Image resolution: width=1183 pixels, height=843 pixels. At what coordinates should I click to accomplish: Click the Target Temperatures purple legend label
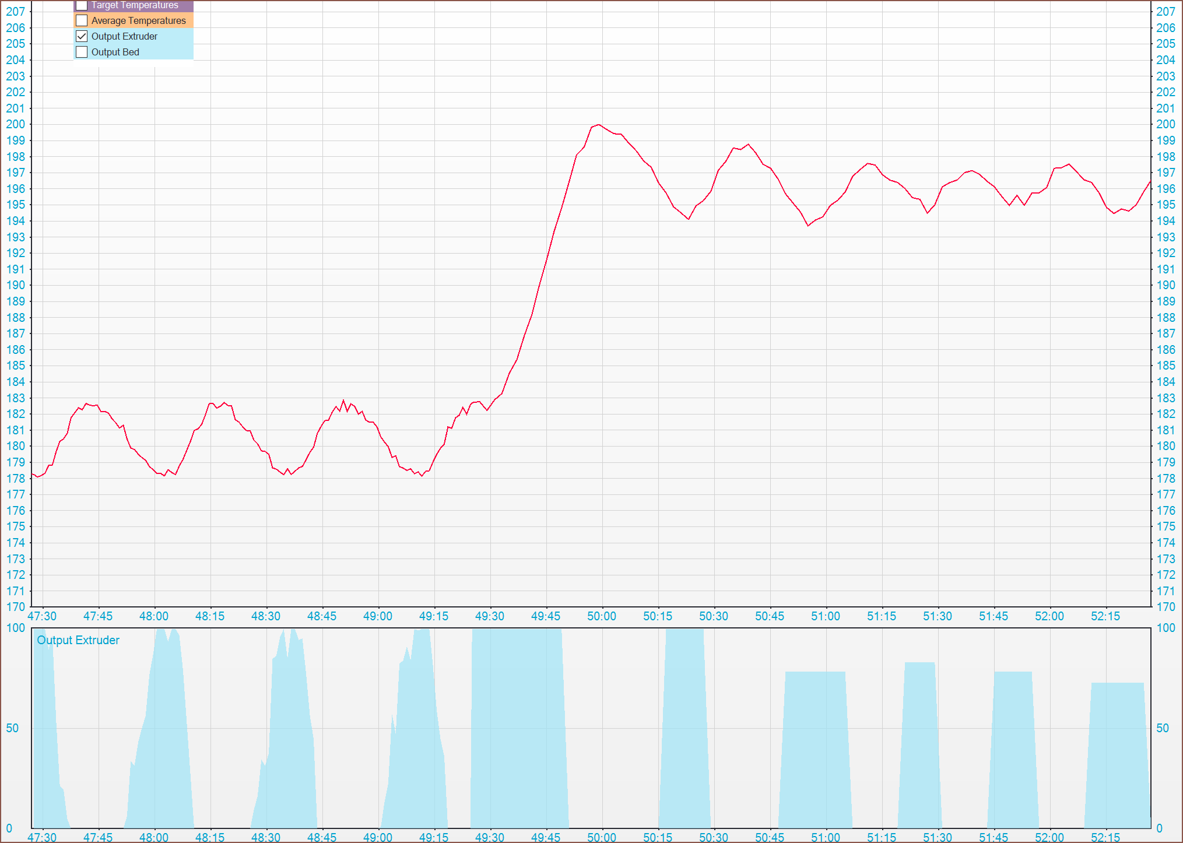click(x=135, y=5)
